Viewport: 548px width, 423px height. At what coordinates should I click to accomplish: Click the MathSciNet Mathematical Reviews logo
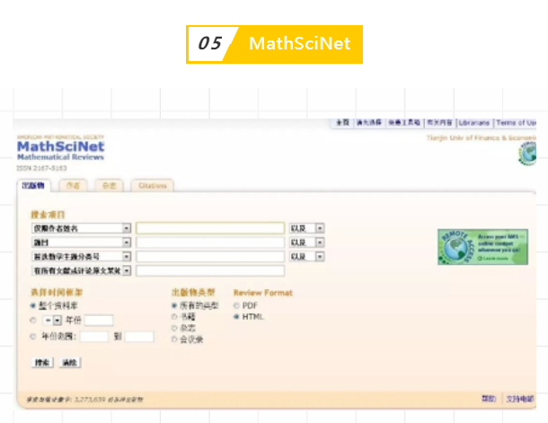[x=60, y=149]
